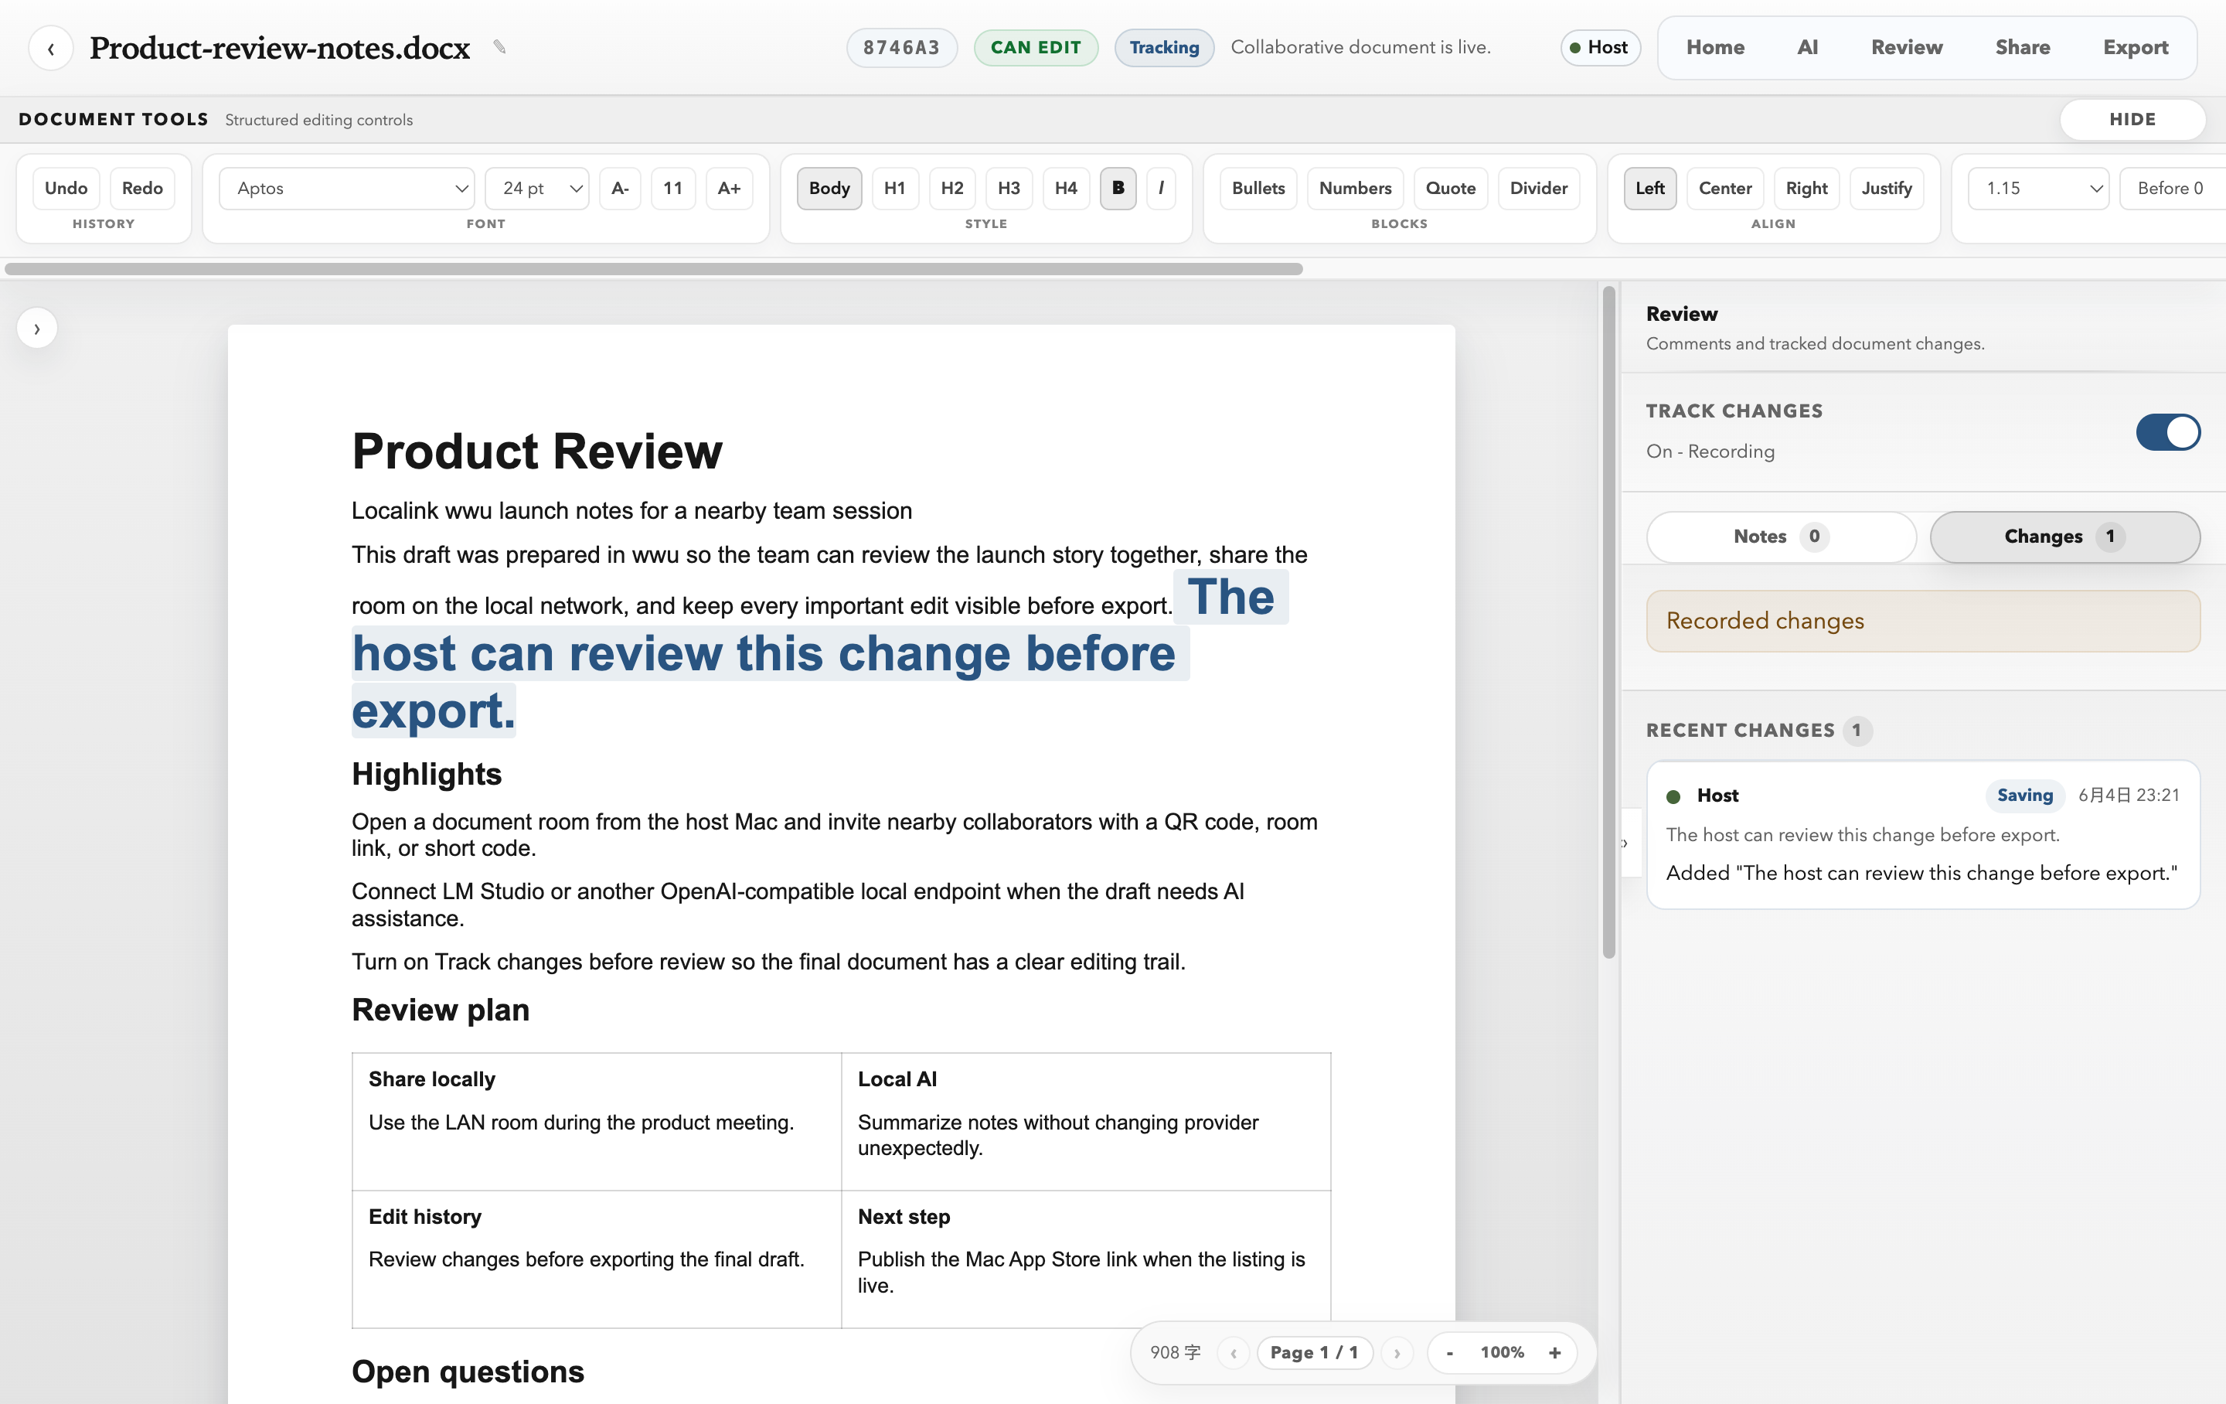Decrease font size with A- button
2226x1404 pixels.
[x=621, y=188]
